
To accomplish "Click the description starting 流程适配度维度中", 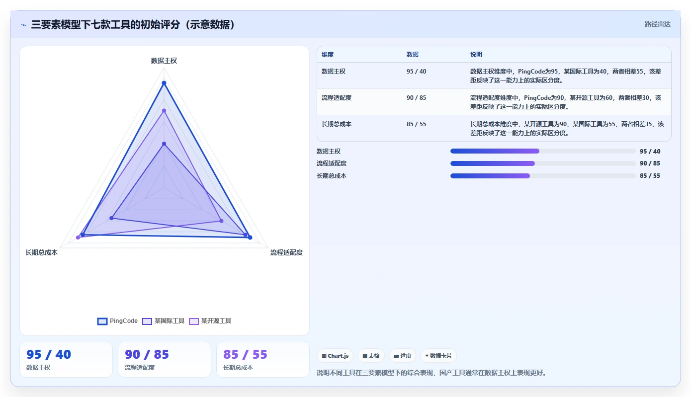I will [566, 102].
